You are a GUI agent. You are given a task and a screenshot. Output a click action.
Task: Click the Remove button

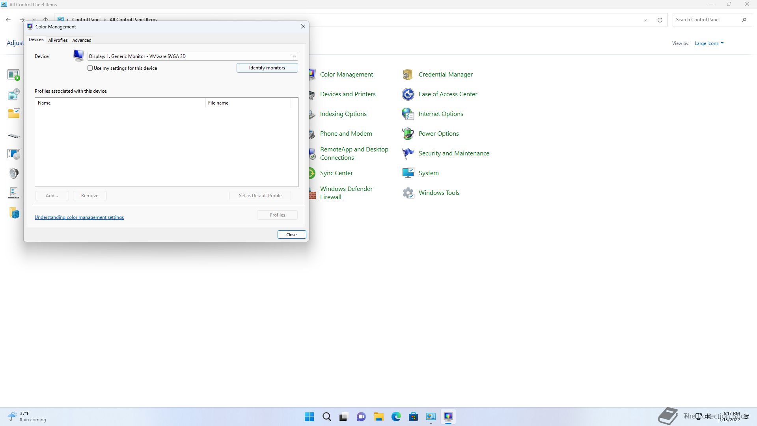[89, 196]
